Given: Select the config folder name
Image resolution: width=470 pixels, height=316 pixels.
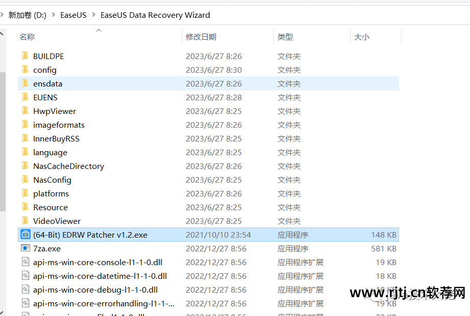Looking at the screenshot, I should click(x=45, y=70).
